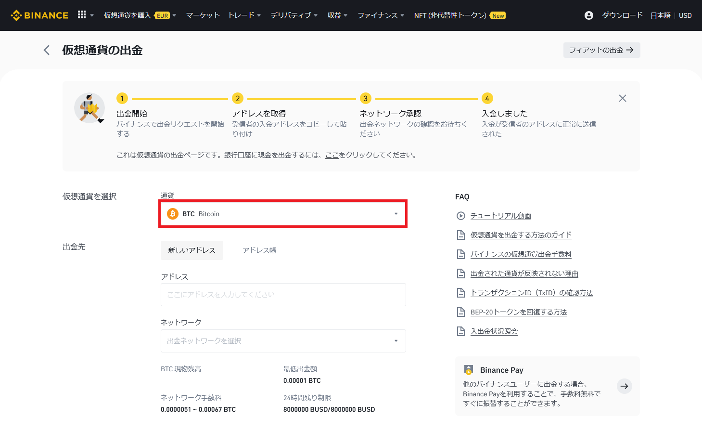Click the 8000000 BUSD/8000000 BUSD limit value

tap(329, 409)
